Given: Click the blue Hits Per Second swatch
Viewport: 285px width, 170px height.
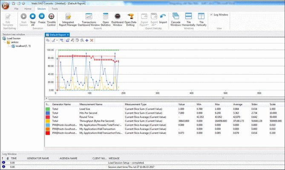Looking at the screenshot, I should (48, 113).
